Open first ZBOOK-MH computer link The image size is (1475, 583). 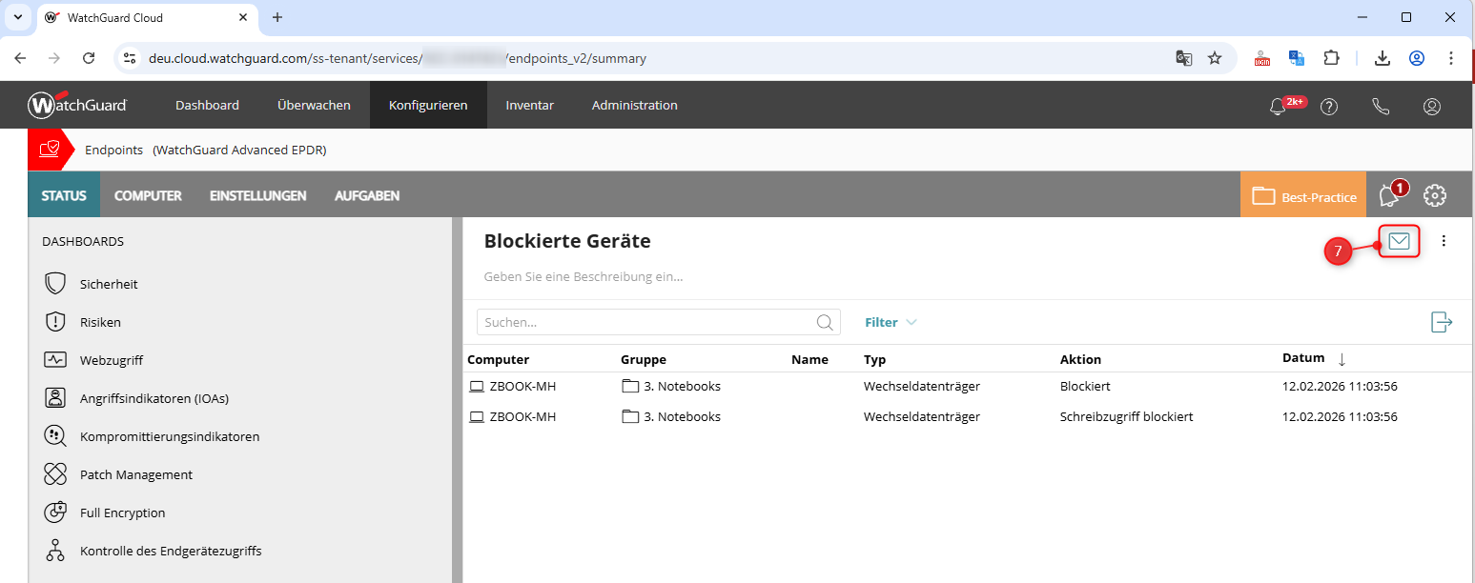tap(522, 387)
